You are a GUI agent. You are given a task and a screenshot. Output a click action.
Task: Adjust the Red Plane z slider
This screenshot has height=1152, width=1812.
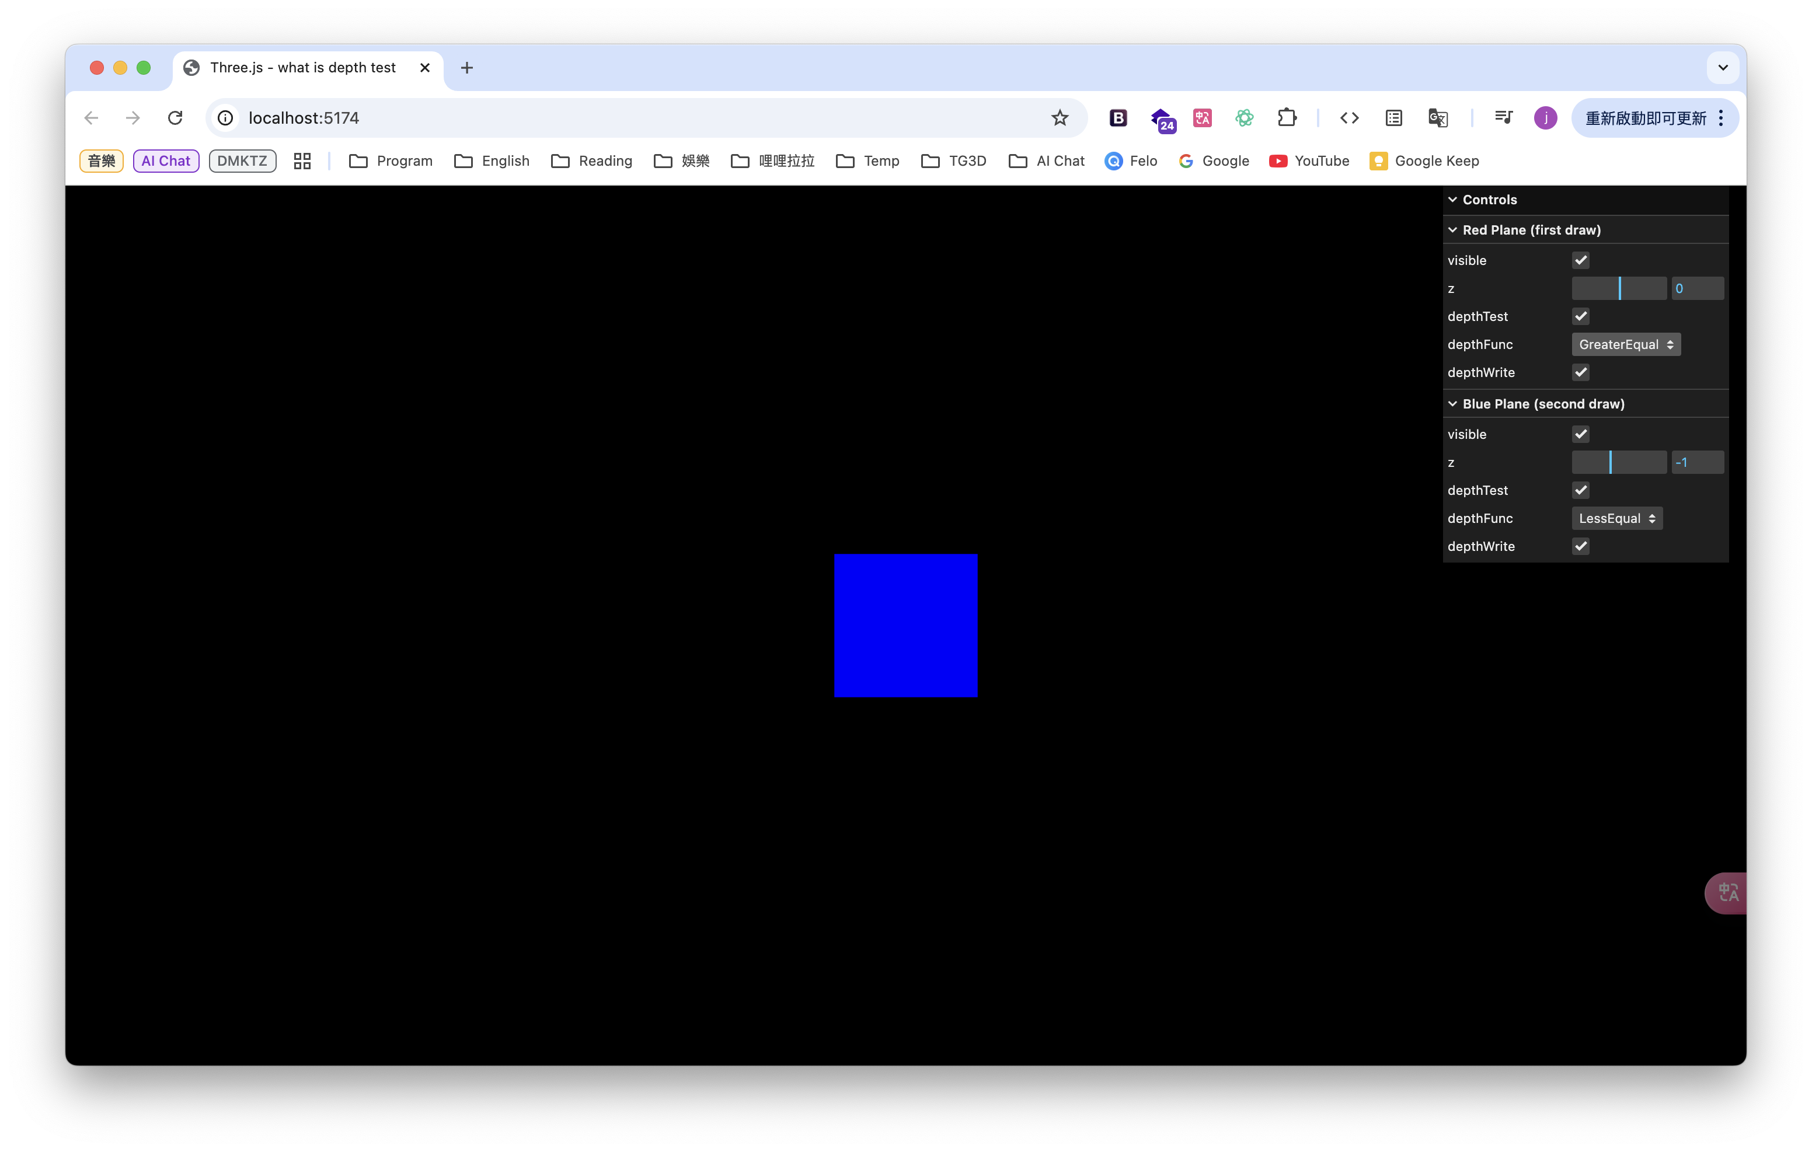(1619, 288)
